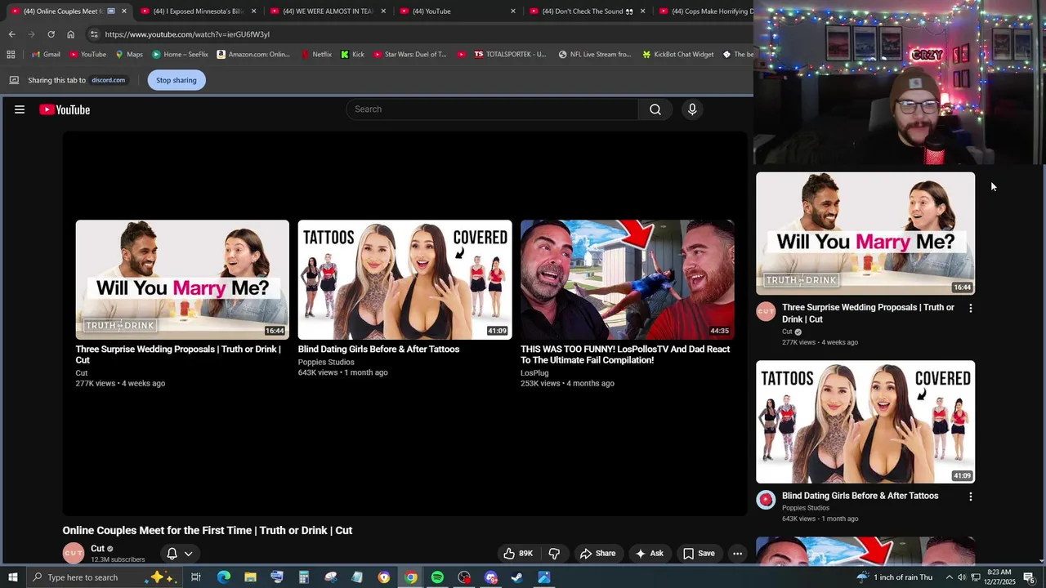
Task: Click the Ask button
Action: [649, 554]
